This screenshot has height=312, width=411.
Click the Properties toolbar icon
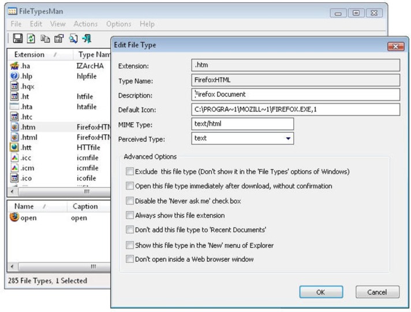coord(59,39)
